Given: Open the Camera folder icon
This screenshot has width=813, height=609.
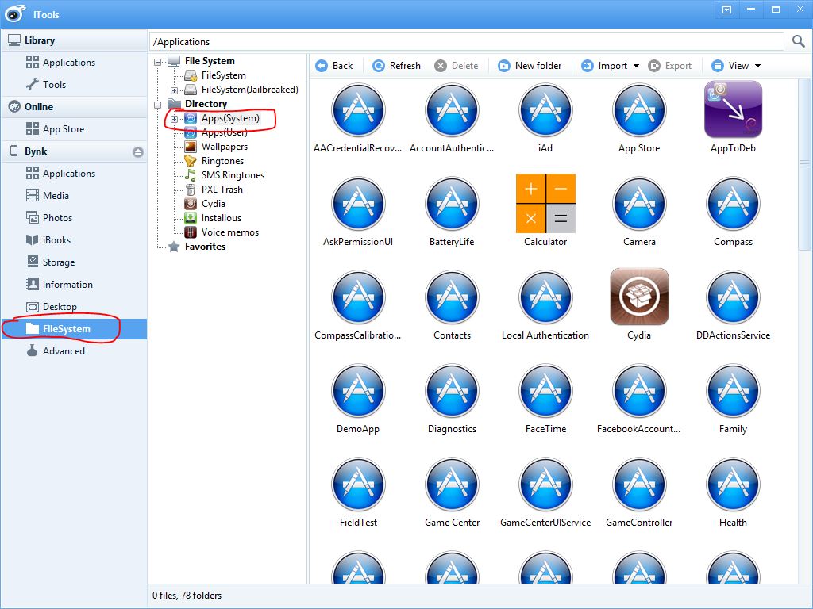Looking at the screenshot, I should (639, 204).
